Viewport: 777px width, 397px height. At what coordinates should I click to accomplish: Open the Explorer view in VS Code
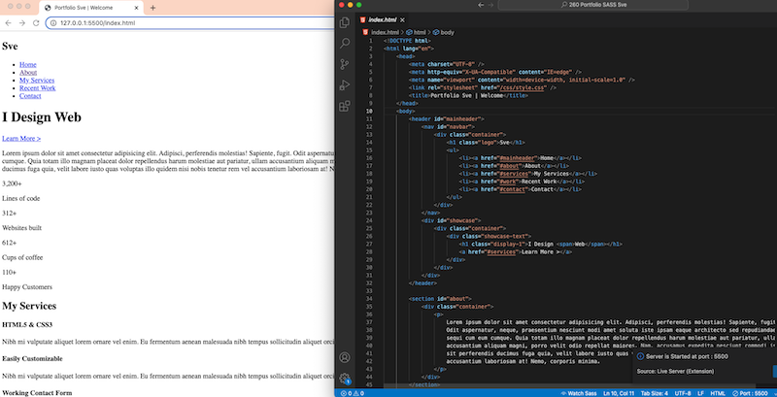(x=345, y=22)
